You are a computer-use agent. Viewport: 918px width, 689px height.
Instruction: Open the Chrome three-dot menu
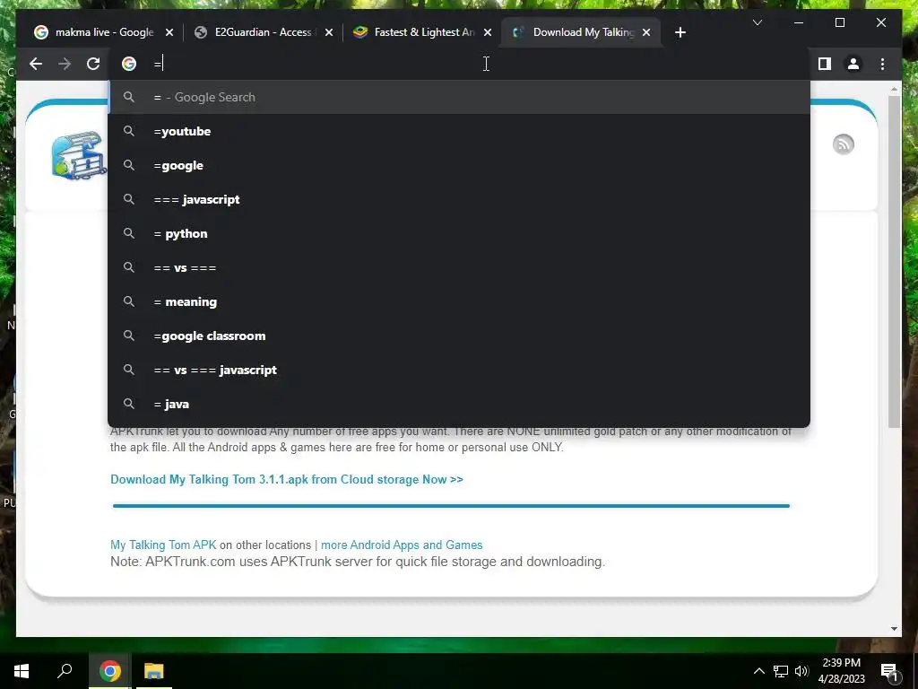click(x=882, y=64)
